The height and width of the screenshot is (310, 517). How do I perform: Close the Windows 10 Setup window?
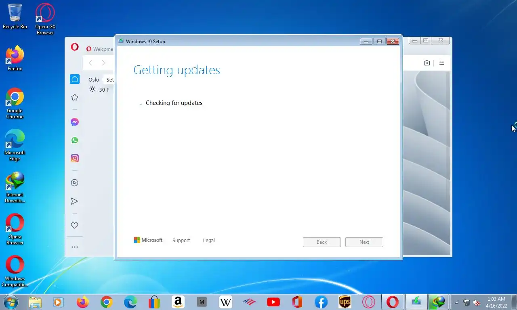(393, 41)
